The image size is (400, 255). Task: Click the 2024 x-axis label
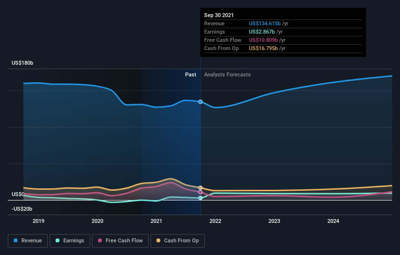pyautogui.click(x=333, y=221)
